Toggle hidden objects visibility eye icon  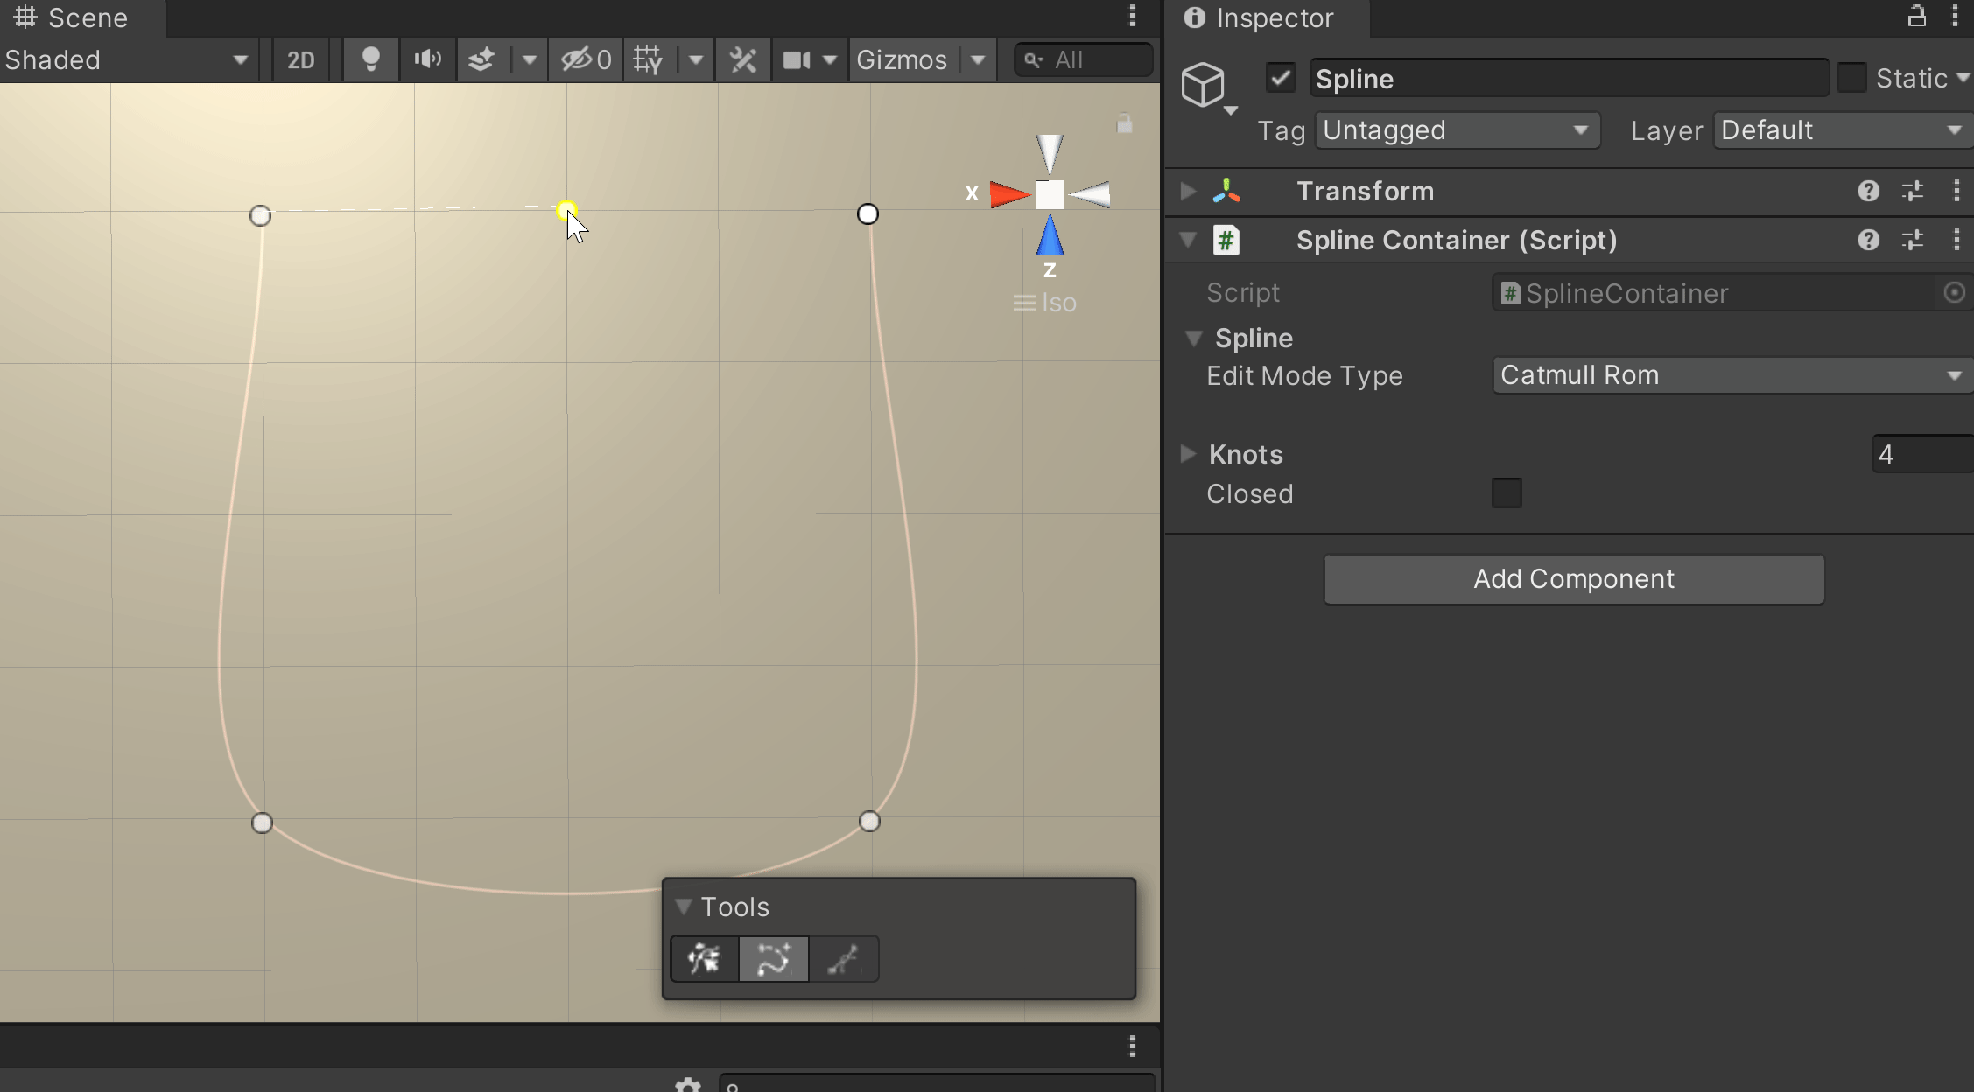[585, 59]
